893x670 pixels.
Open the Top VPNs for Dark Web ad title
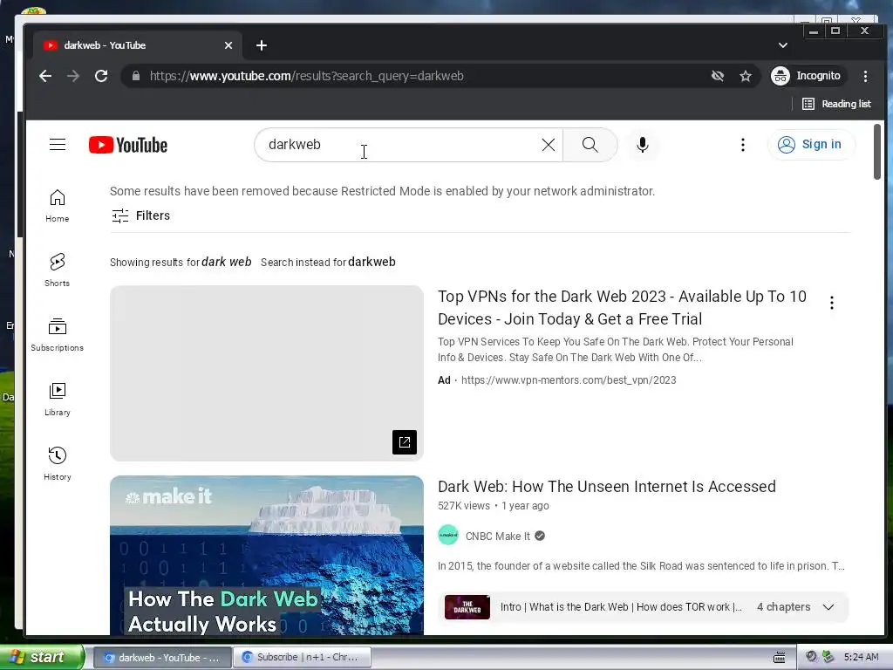tap(622, 308)
